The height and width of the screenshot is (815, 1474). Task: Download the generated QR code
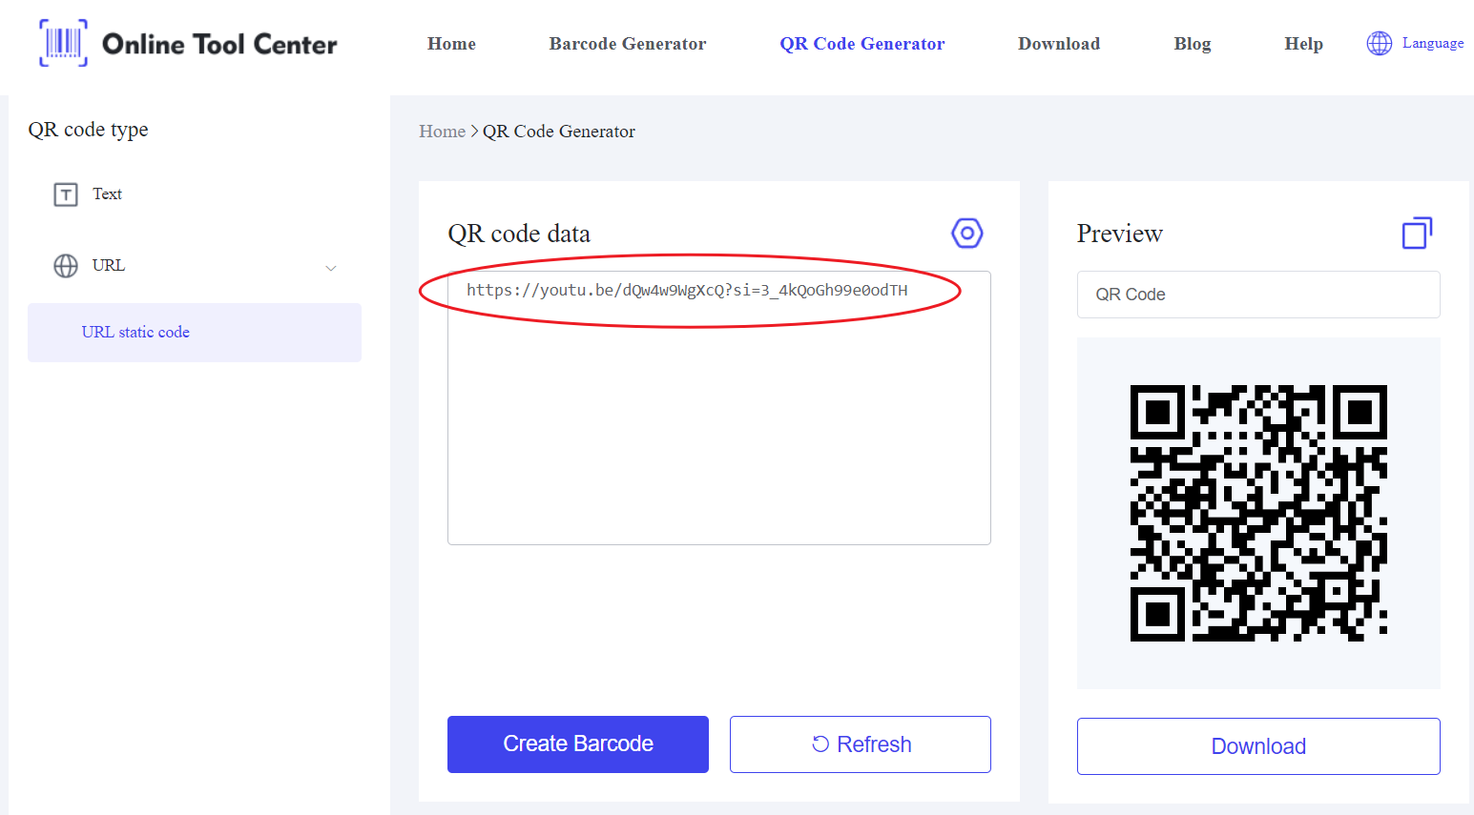pyautogui.click(x=1257, y=746)
